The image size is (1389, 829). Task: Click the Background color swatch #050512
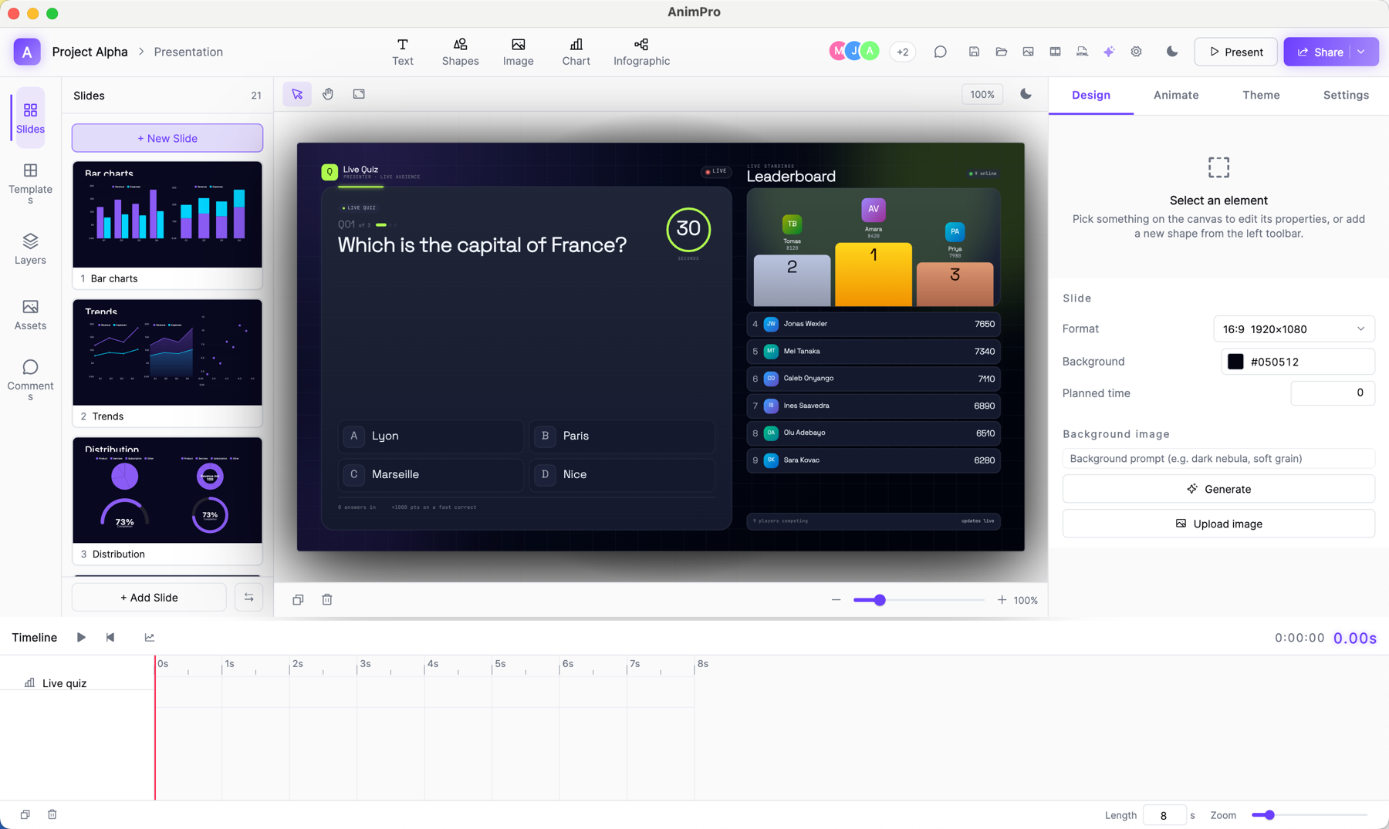[1235, 362]
